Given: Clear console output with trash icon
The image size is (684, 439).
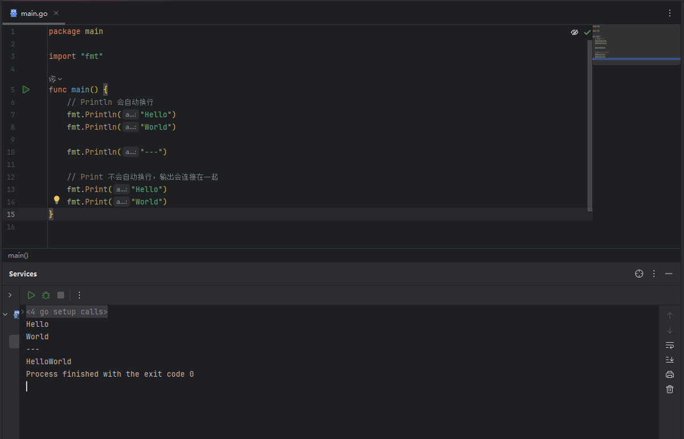Looking at the screenshot, I should [670, 389].
